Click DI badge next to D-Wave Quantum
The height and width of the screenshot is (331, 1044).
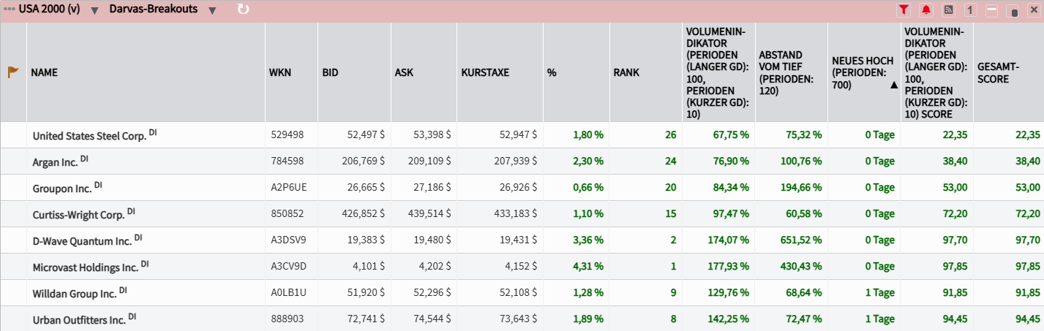tap(138, 237)
